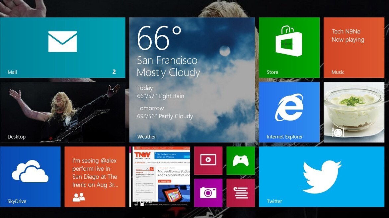Open the Mail tile envelope icon
The height and width of the screenshot is (218, 389).
pyautogui.click(x=62, y=42)
